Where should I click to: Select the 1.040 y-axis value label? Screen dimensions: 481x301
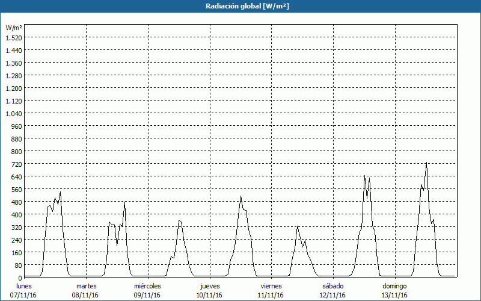click(x=13, y=113)
